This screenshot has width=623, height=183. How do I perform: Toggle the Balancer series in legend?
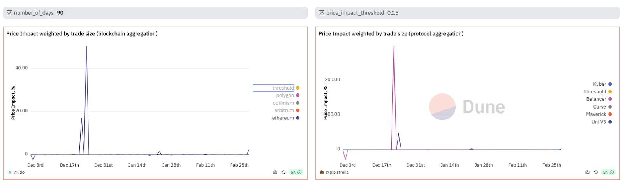point(596,99)
